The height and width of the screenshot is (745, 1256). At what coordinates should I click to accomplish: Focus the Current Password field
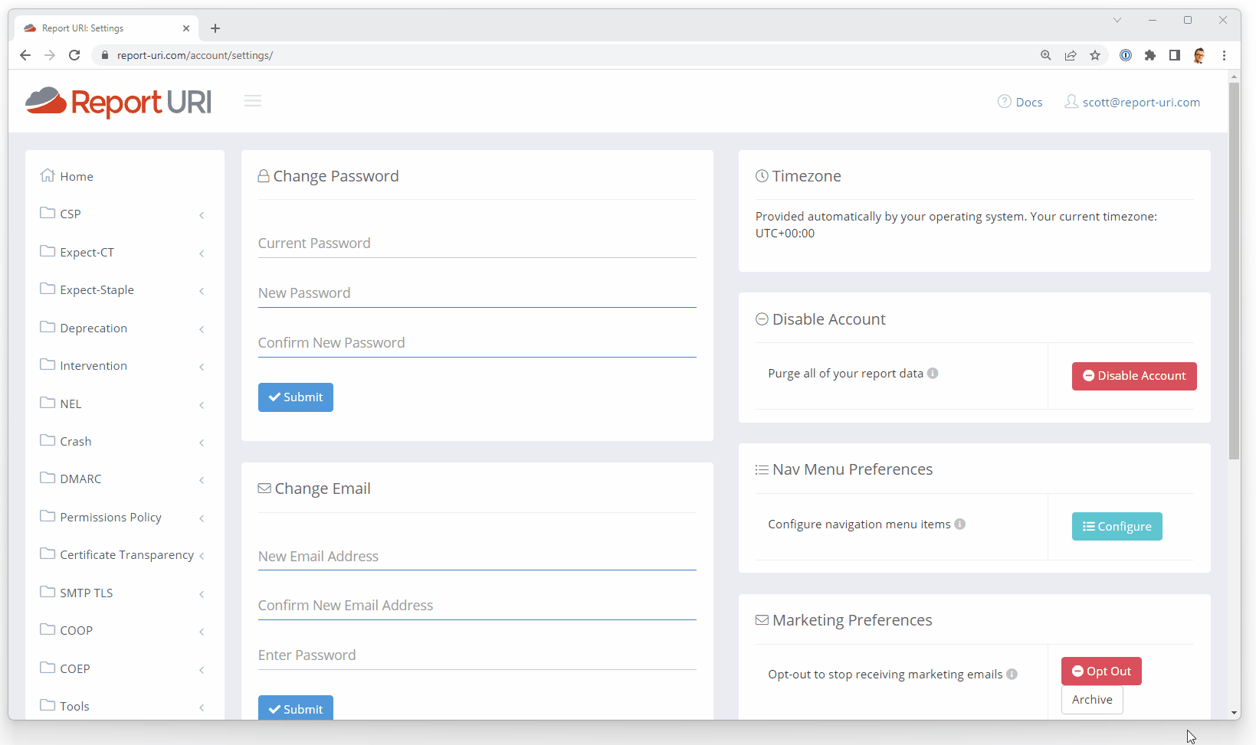[477, 243]
